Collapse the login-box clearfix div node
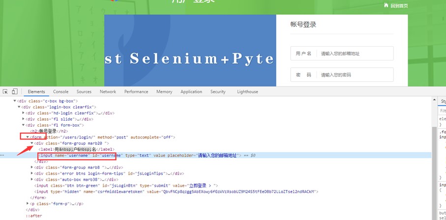This screenshot has width=446, height=220. [19, 107]
